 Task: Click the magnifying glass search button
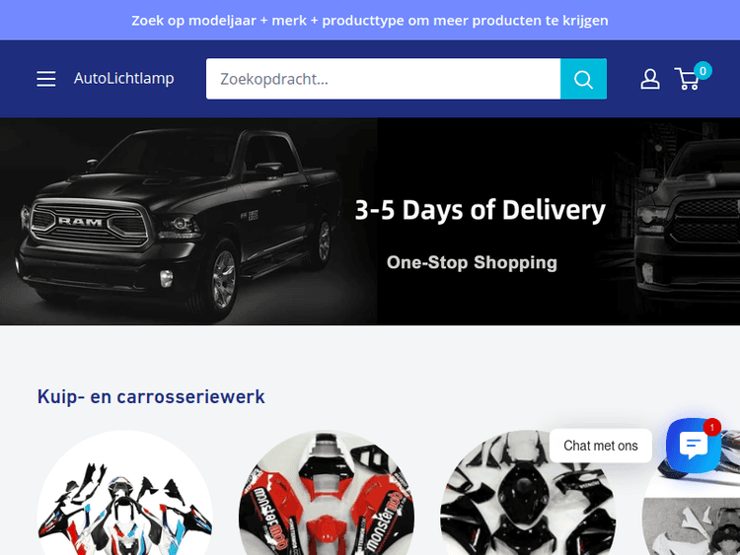click(583, 79)
